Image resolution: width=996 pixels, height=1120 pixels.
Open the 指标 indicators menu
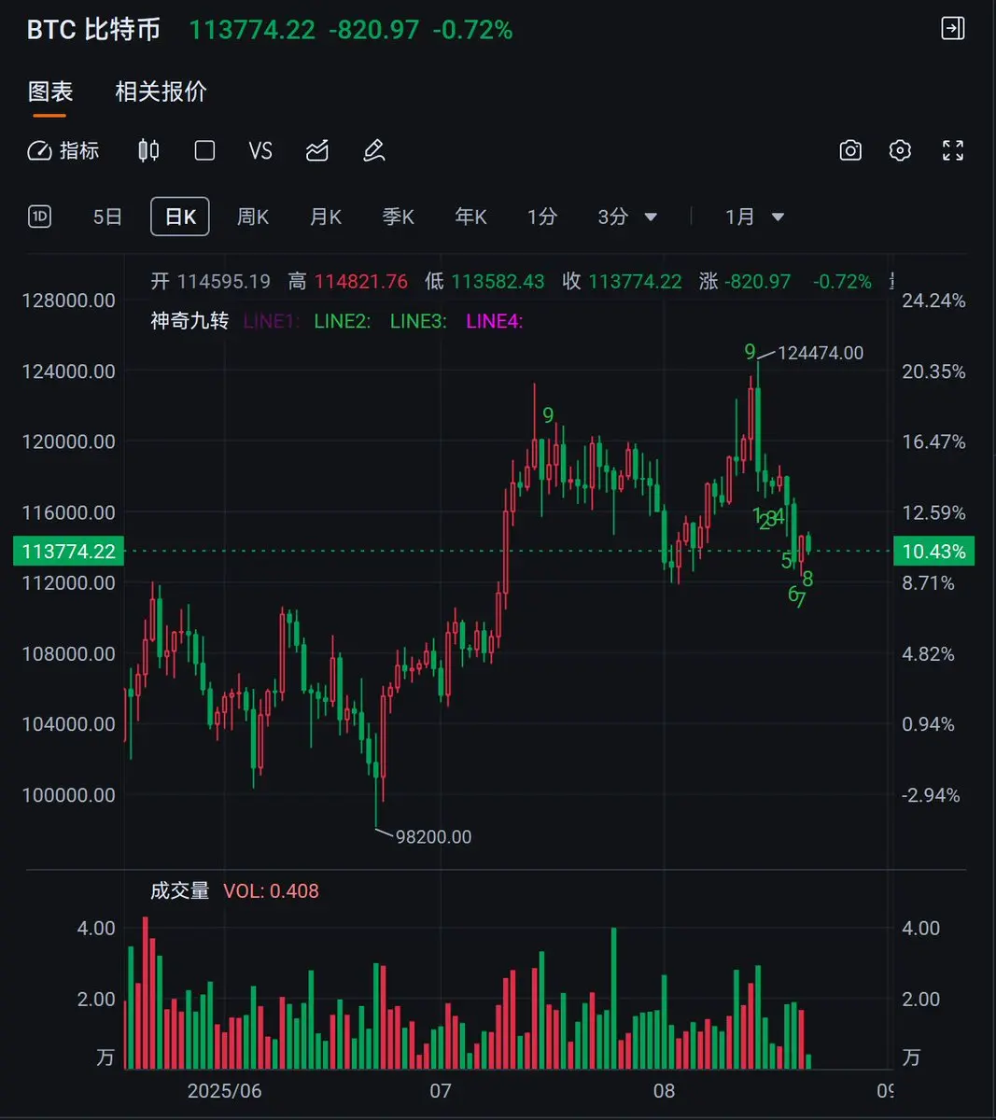pyautogui.click(x=63, y=150)
